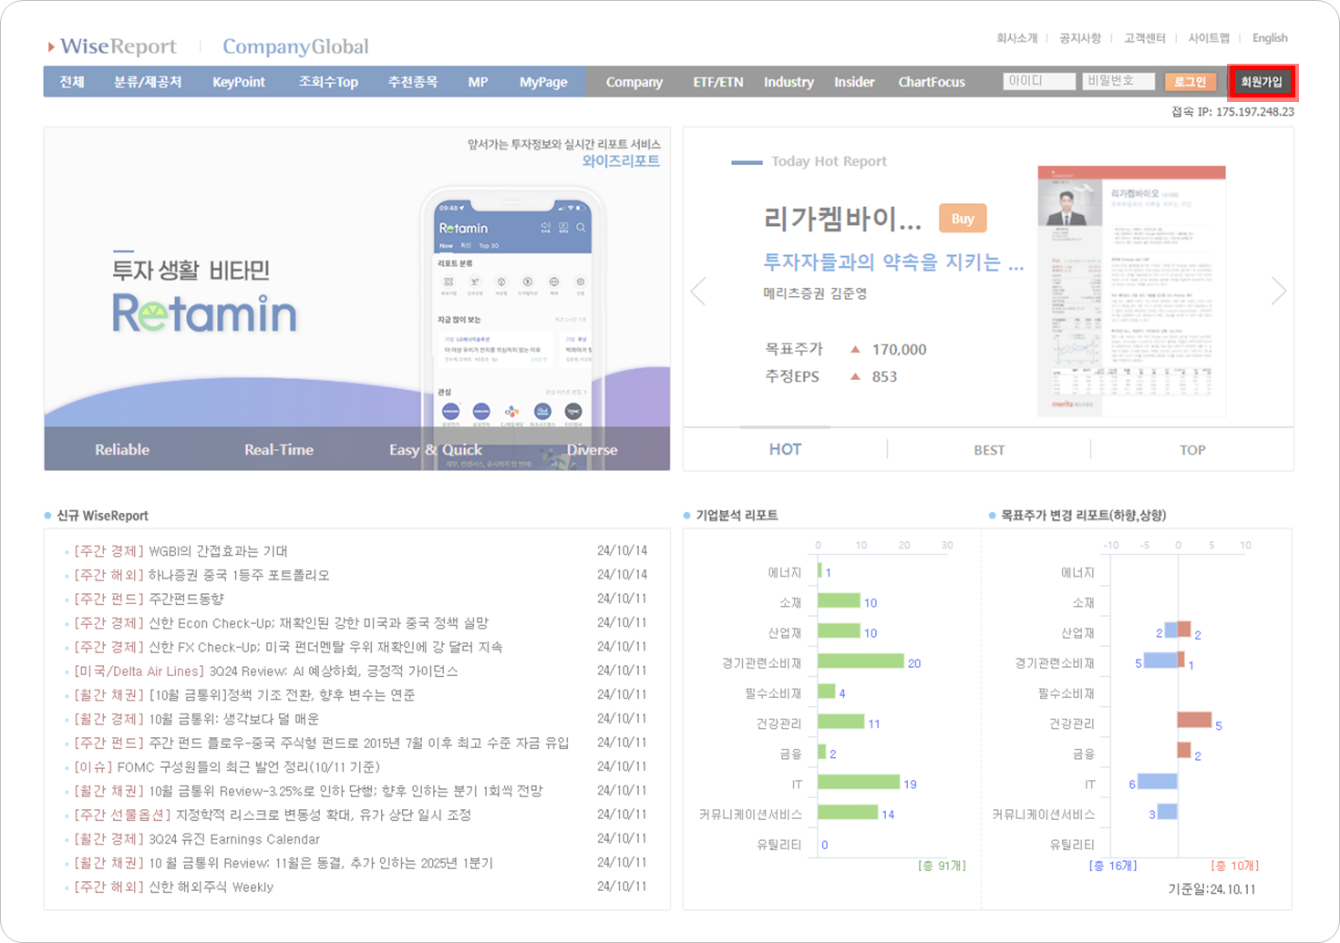Click the IT blue downward-revision bar
This screenshot has width=1340, height=943.
click(x=1158, y=781)
